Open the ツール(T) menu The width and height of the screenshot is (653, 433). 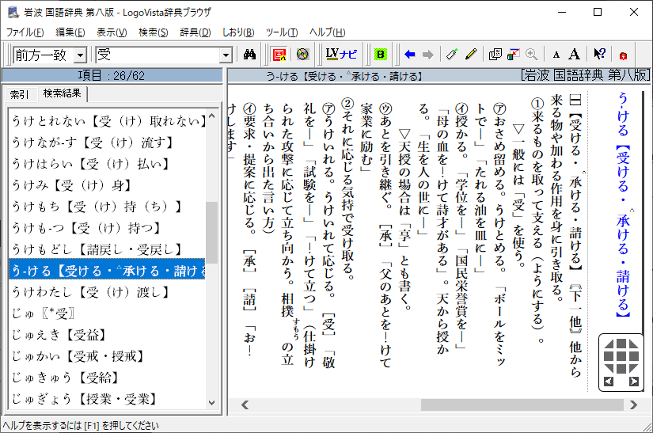click(x=282, y=32)
